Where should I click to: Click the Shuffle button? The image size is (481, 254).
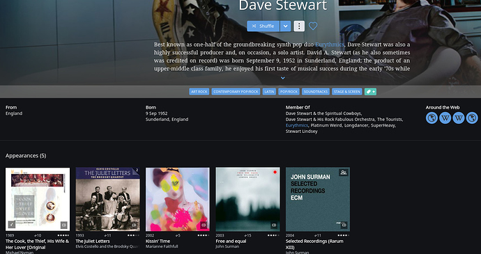point(263,26)
